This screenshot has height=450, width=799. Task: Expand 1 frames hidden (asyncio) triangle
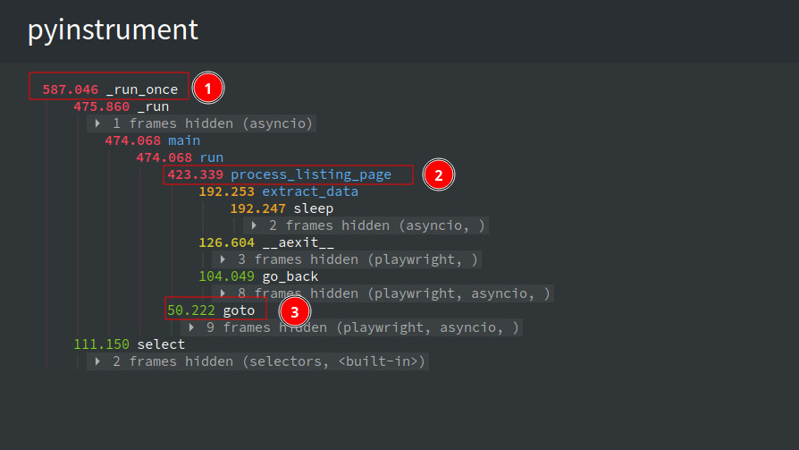click(x=97, y=123)
